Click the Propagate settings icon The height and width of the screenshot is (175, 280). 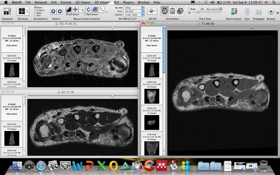(x=259, y=11)
